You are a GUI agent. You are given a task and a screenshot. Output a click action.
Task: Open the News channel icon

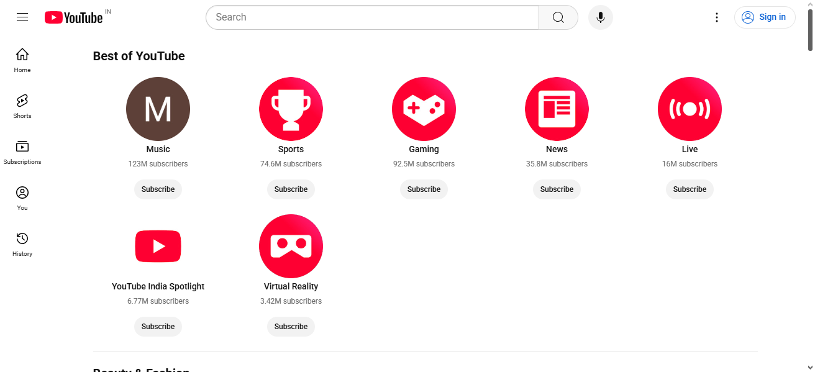[x=557, y=109]
